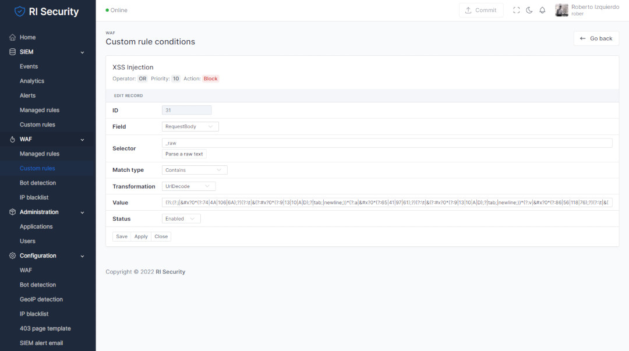Click the Home icon in sidebar
629x351 pixels.
[x=12, y=37]
